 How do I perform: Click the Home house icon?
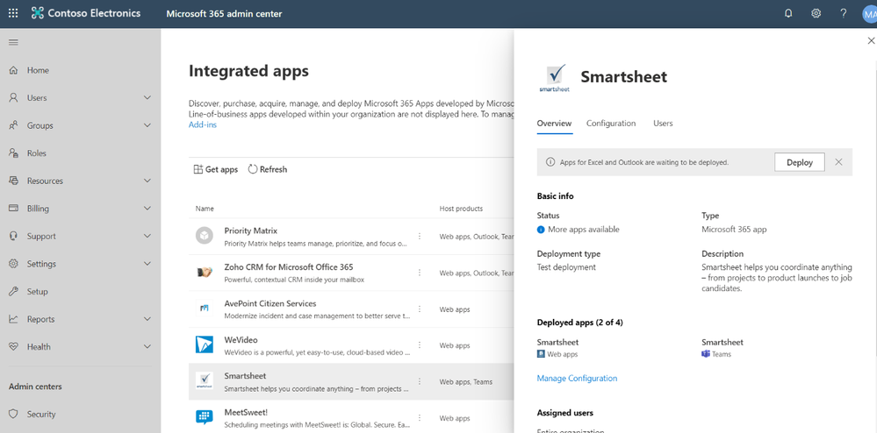pyautogui.click(x=14, y=70)
